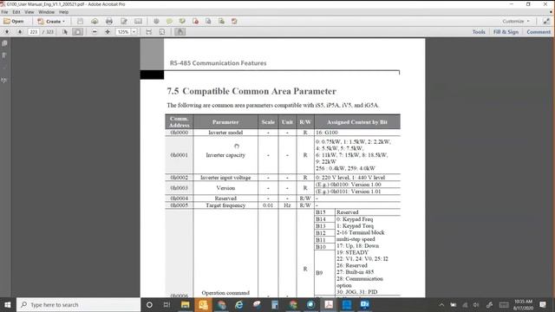Open the Signatures side panel icon

(4, 81)
